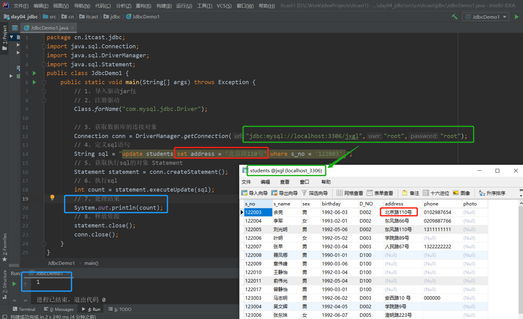Image resolution: width=523 pixels, height=319 pixels.
Task: Open the 1: Project tool window
Action: (4, 38)
